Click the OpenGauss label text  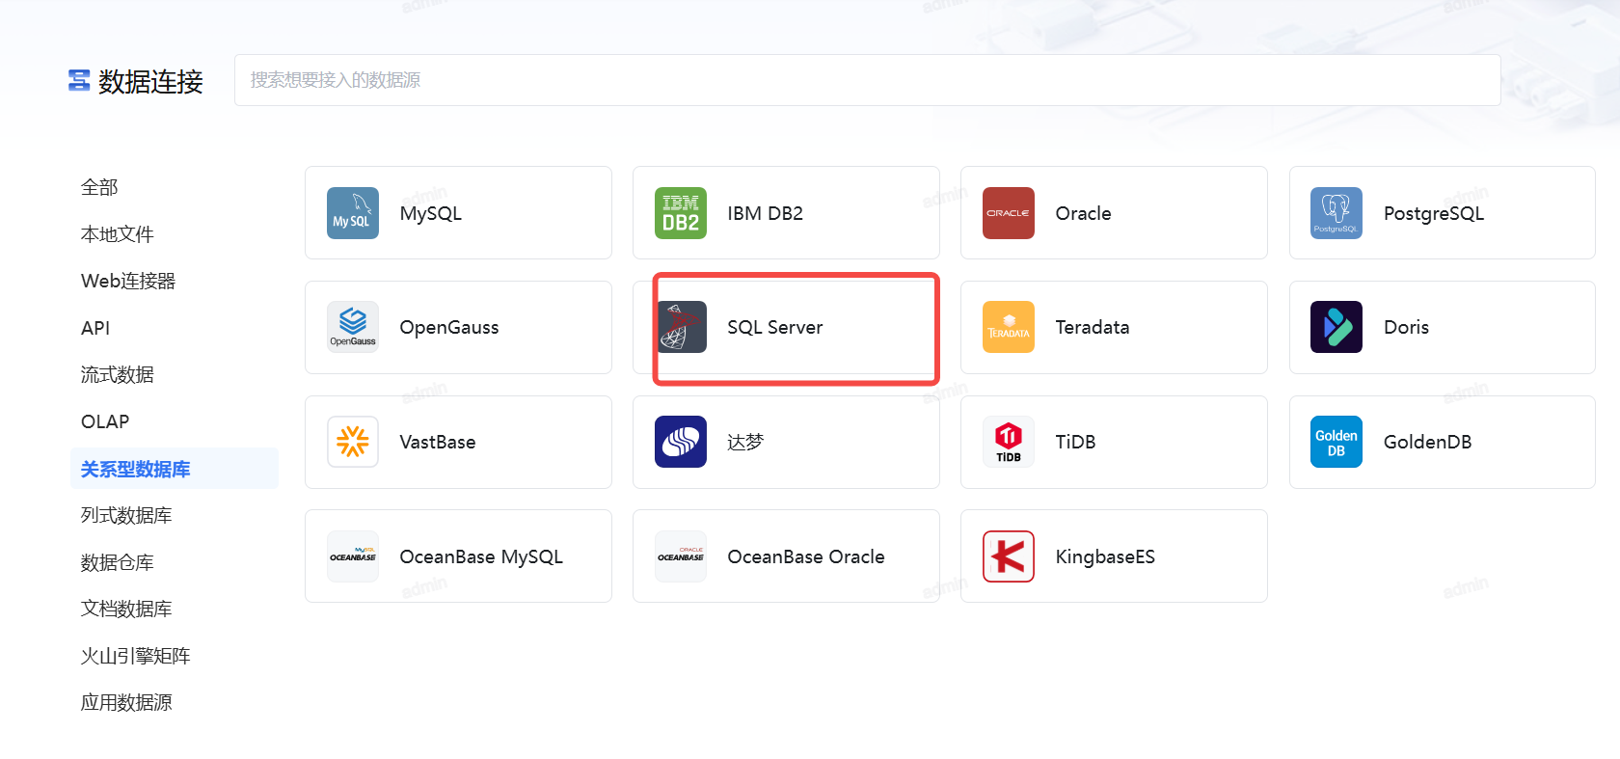pyautogui.click(x=449, y=327)
